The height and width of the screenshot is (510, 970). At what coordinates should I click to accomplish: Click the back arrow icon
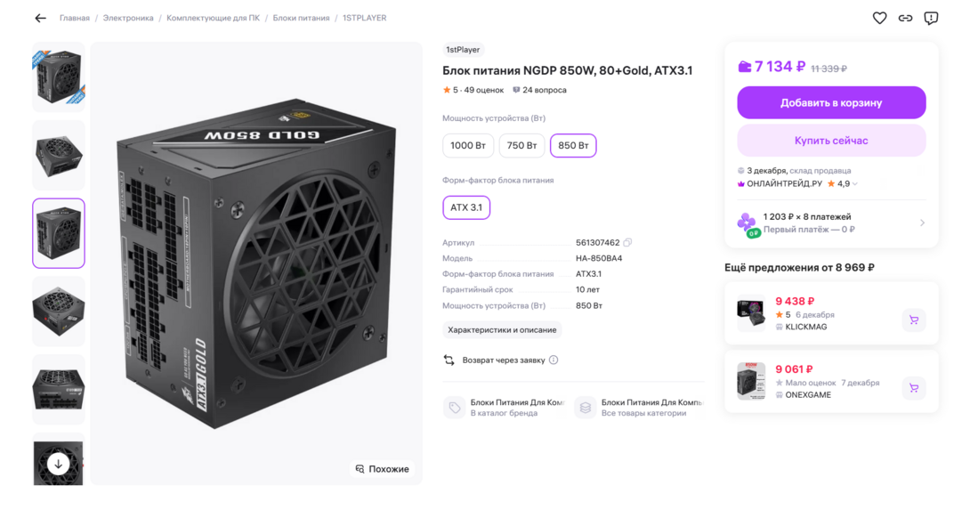pyautogui.click(x=40, y=18)
